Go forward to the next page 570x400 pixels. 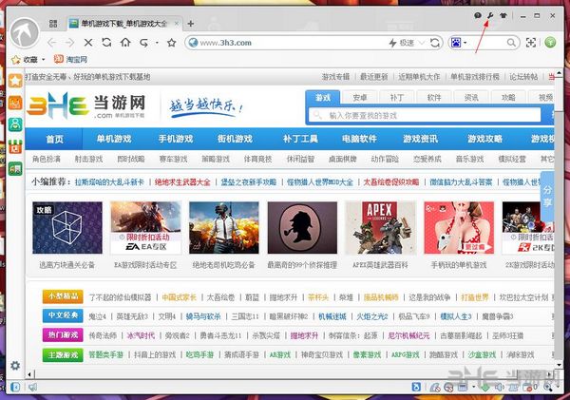[69, 43]
